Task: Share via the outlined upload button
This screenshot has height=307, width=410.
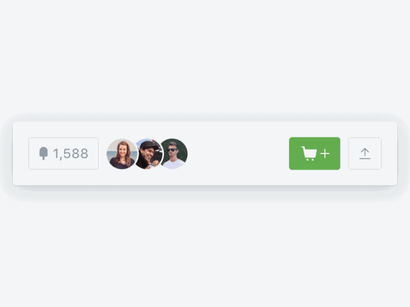Action: tap(365, 153)
